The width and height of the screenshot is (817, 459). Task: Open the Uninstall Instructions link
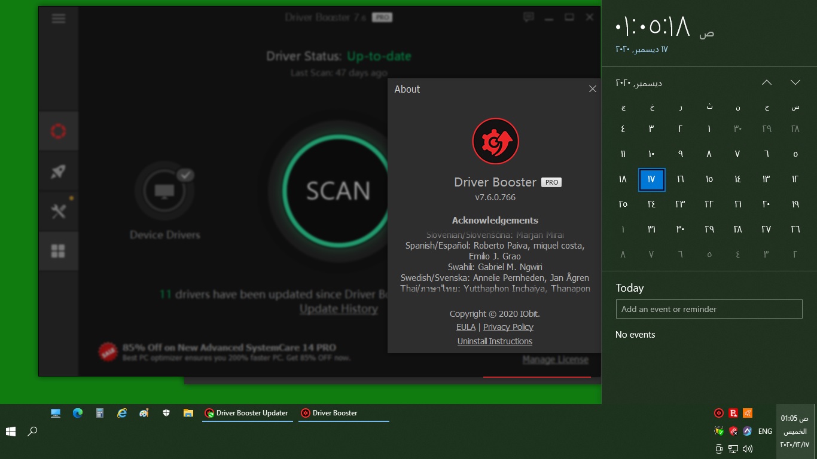pyautogui.click(x=495, y=341)
